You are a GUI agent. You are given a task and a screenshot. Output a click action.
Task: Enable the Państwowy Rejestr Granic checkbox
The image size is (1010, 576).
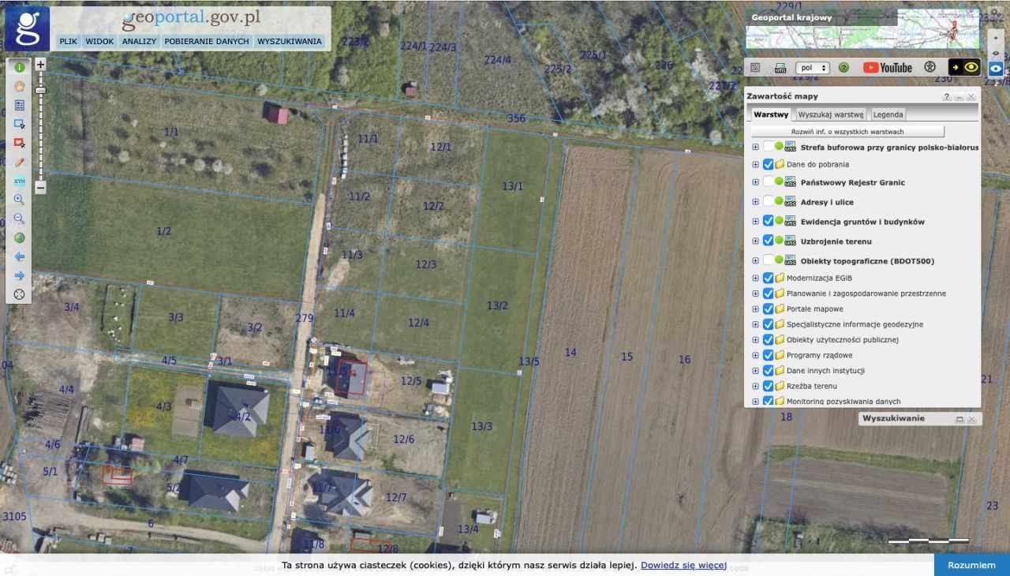point(769,182)
